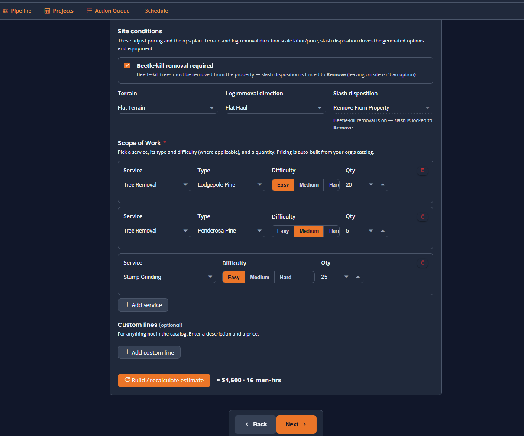Image resolution: width=524 pixels, height=436 pixels.
Task: Select Hard difficulty for Ponderosa Pine
Action: tap(333, 231)
